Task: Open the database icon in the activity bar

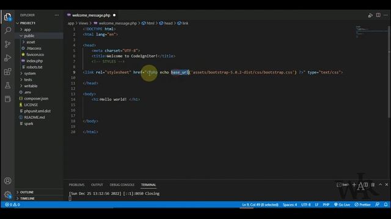Action: click(7, 99)
